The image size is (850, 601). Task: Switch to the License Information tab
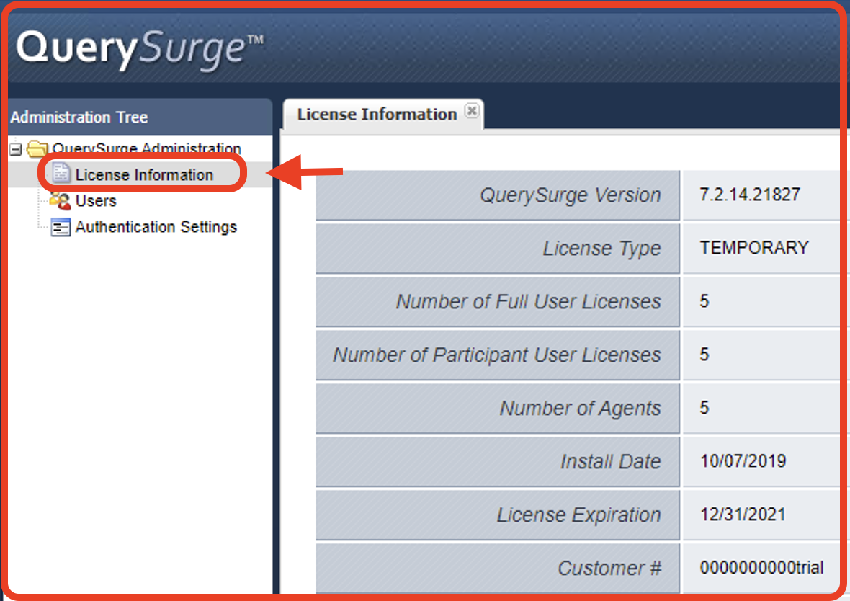(377, 115)
